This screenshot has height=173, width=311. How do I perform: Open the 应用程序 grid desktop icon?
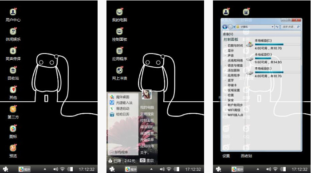(120, 50)
